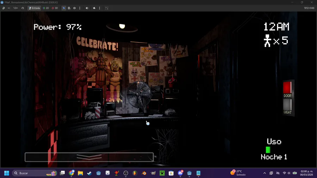Screen dimensions: 317x178
Task: Click the list selectable nodes icon
Action: [x=69, y=8]
